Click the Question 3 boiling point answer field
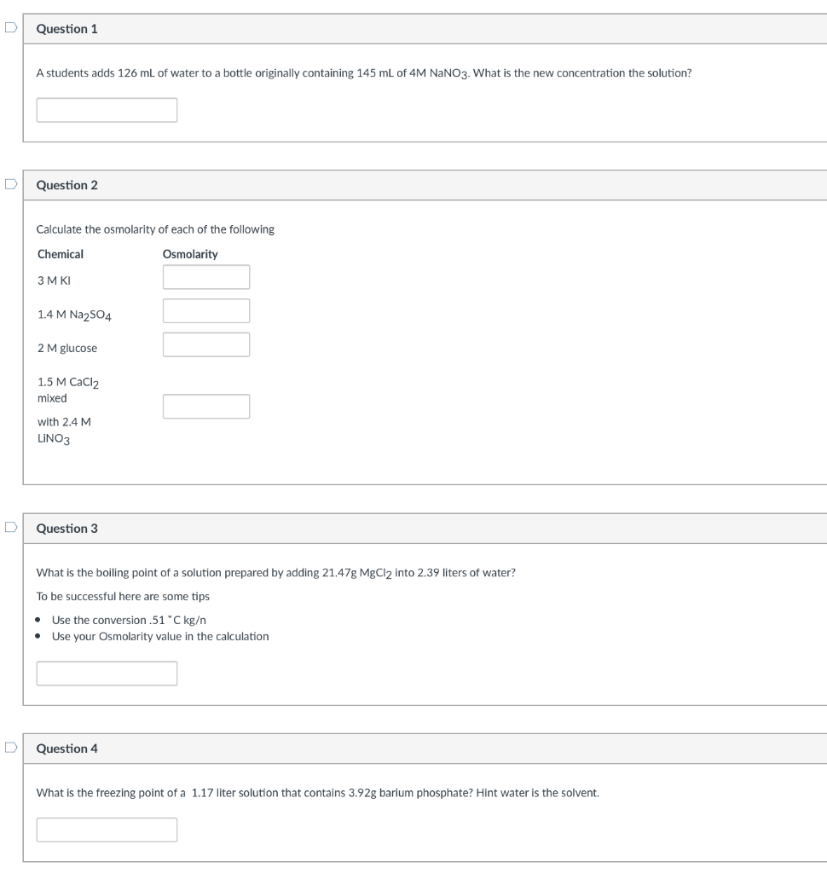This screenshot has width=827, height=873. (x=107, y=674)
